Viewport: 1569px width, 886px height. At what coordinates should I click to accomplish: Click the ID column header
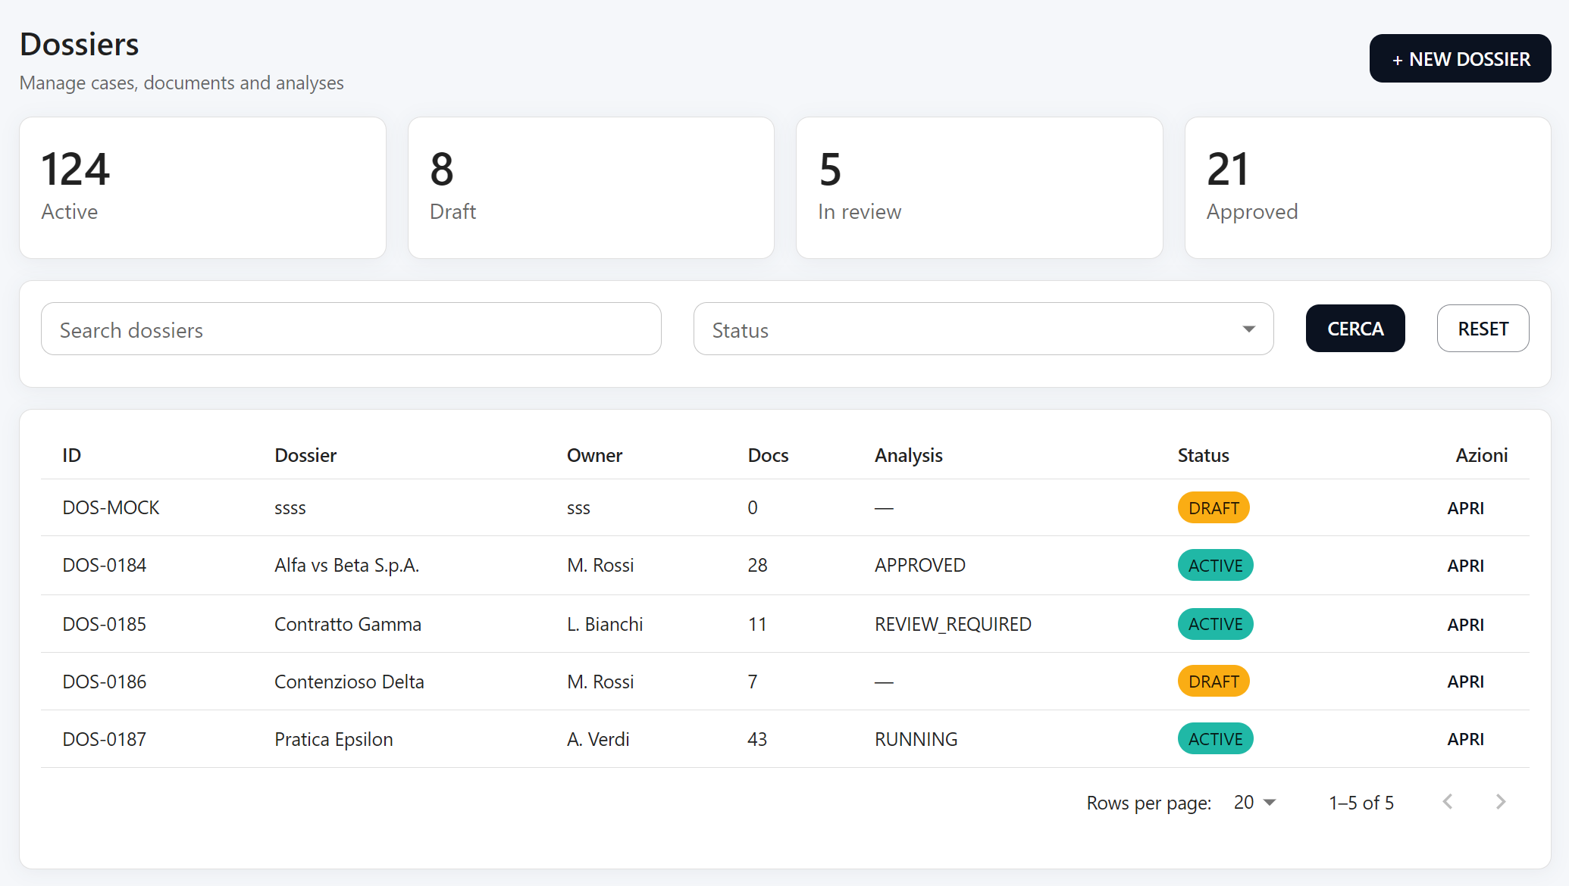coord(71,455)
